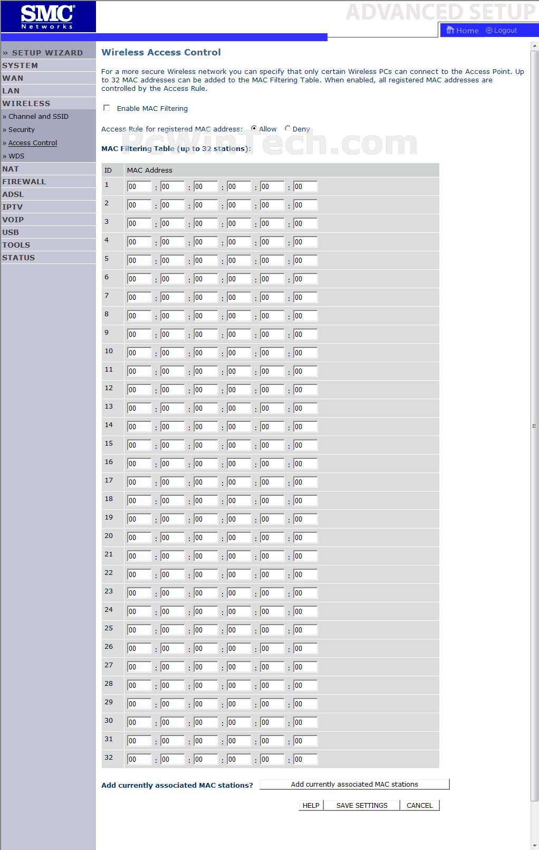Click first MAC octet field of ID 1
The height and width of the screenshot is (850, 539).
(139, 186)
